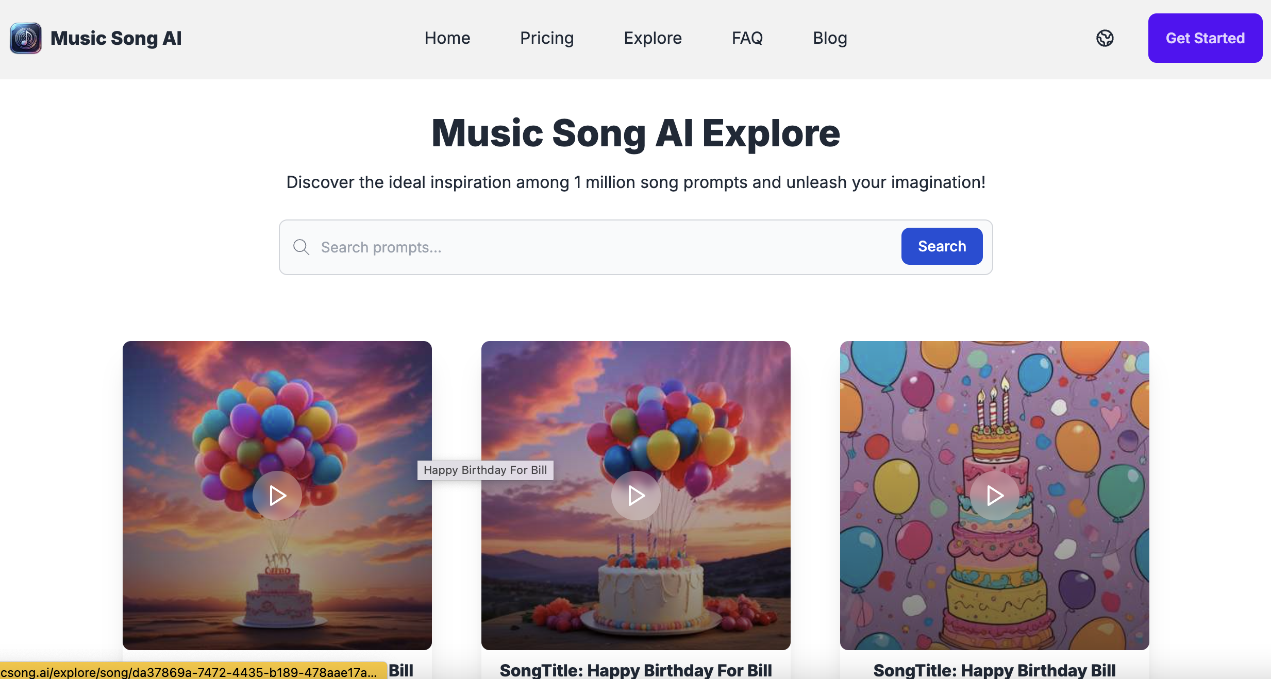Open 'SongTitle: Happy Birthday Bill' title link

994,670
